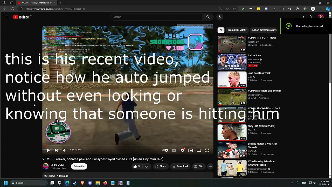Click the browser address bar URL
332x187 pixels.
click(x=55, y=9)
